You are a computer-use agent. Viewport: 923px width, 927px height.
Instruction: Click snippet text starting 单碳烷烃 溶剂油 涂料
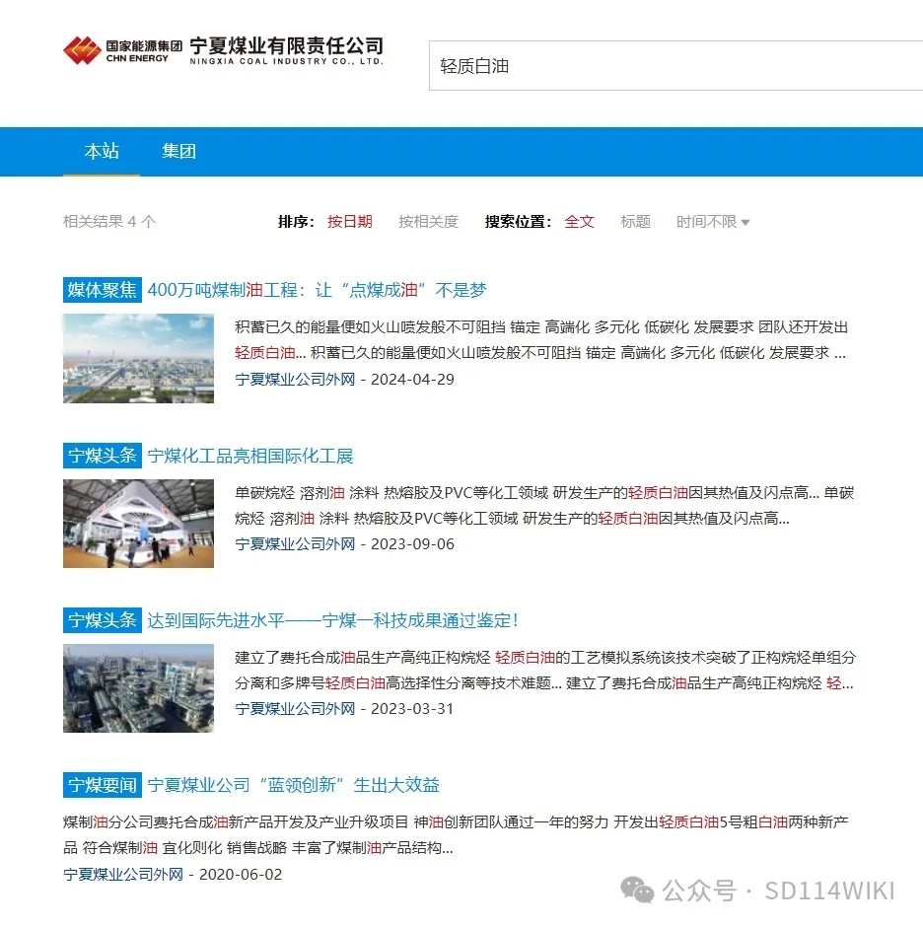544,506
